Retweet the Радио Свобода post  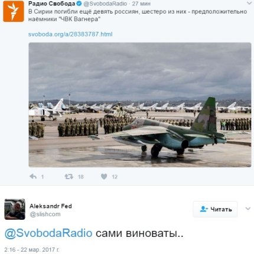(69, 177)
